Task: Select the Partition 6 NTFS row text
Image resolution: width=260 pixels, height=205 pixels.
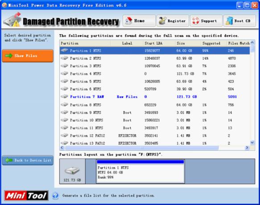Action: (x=85, y=89)
